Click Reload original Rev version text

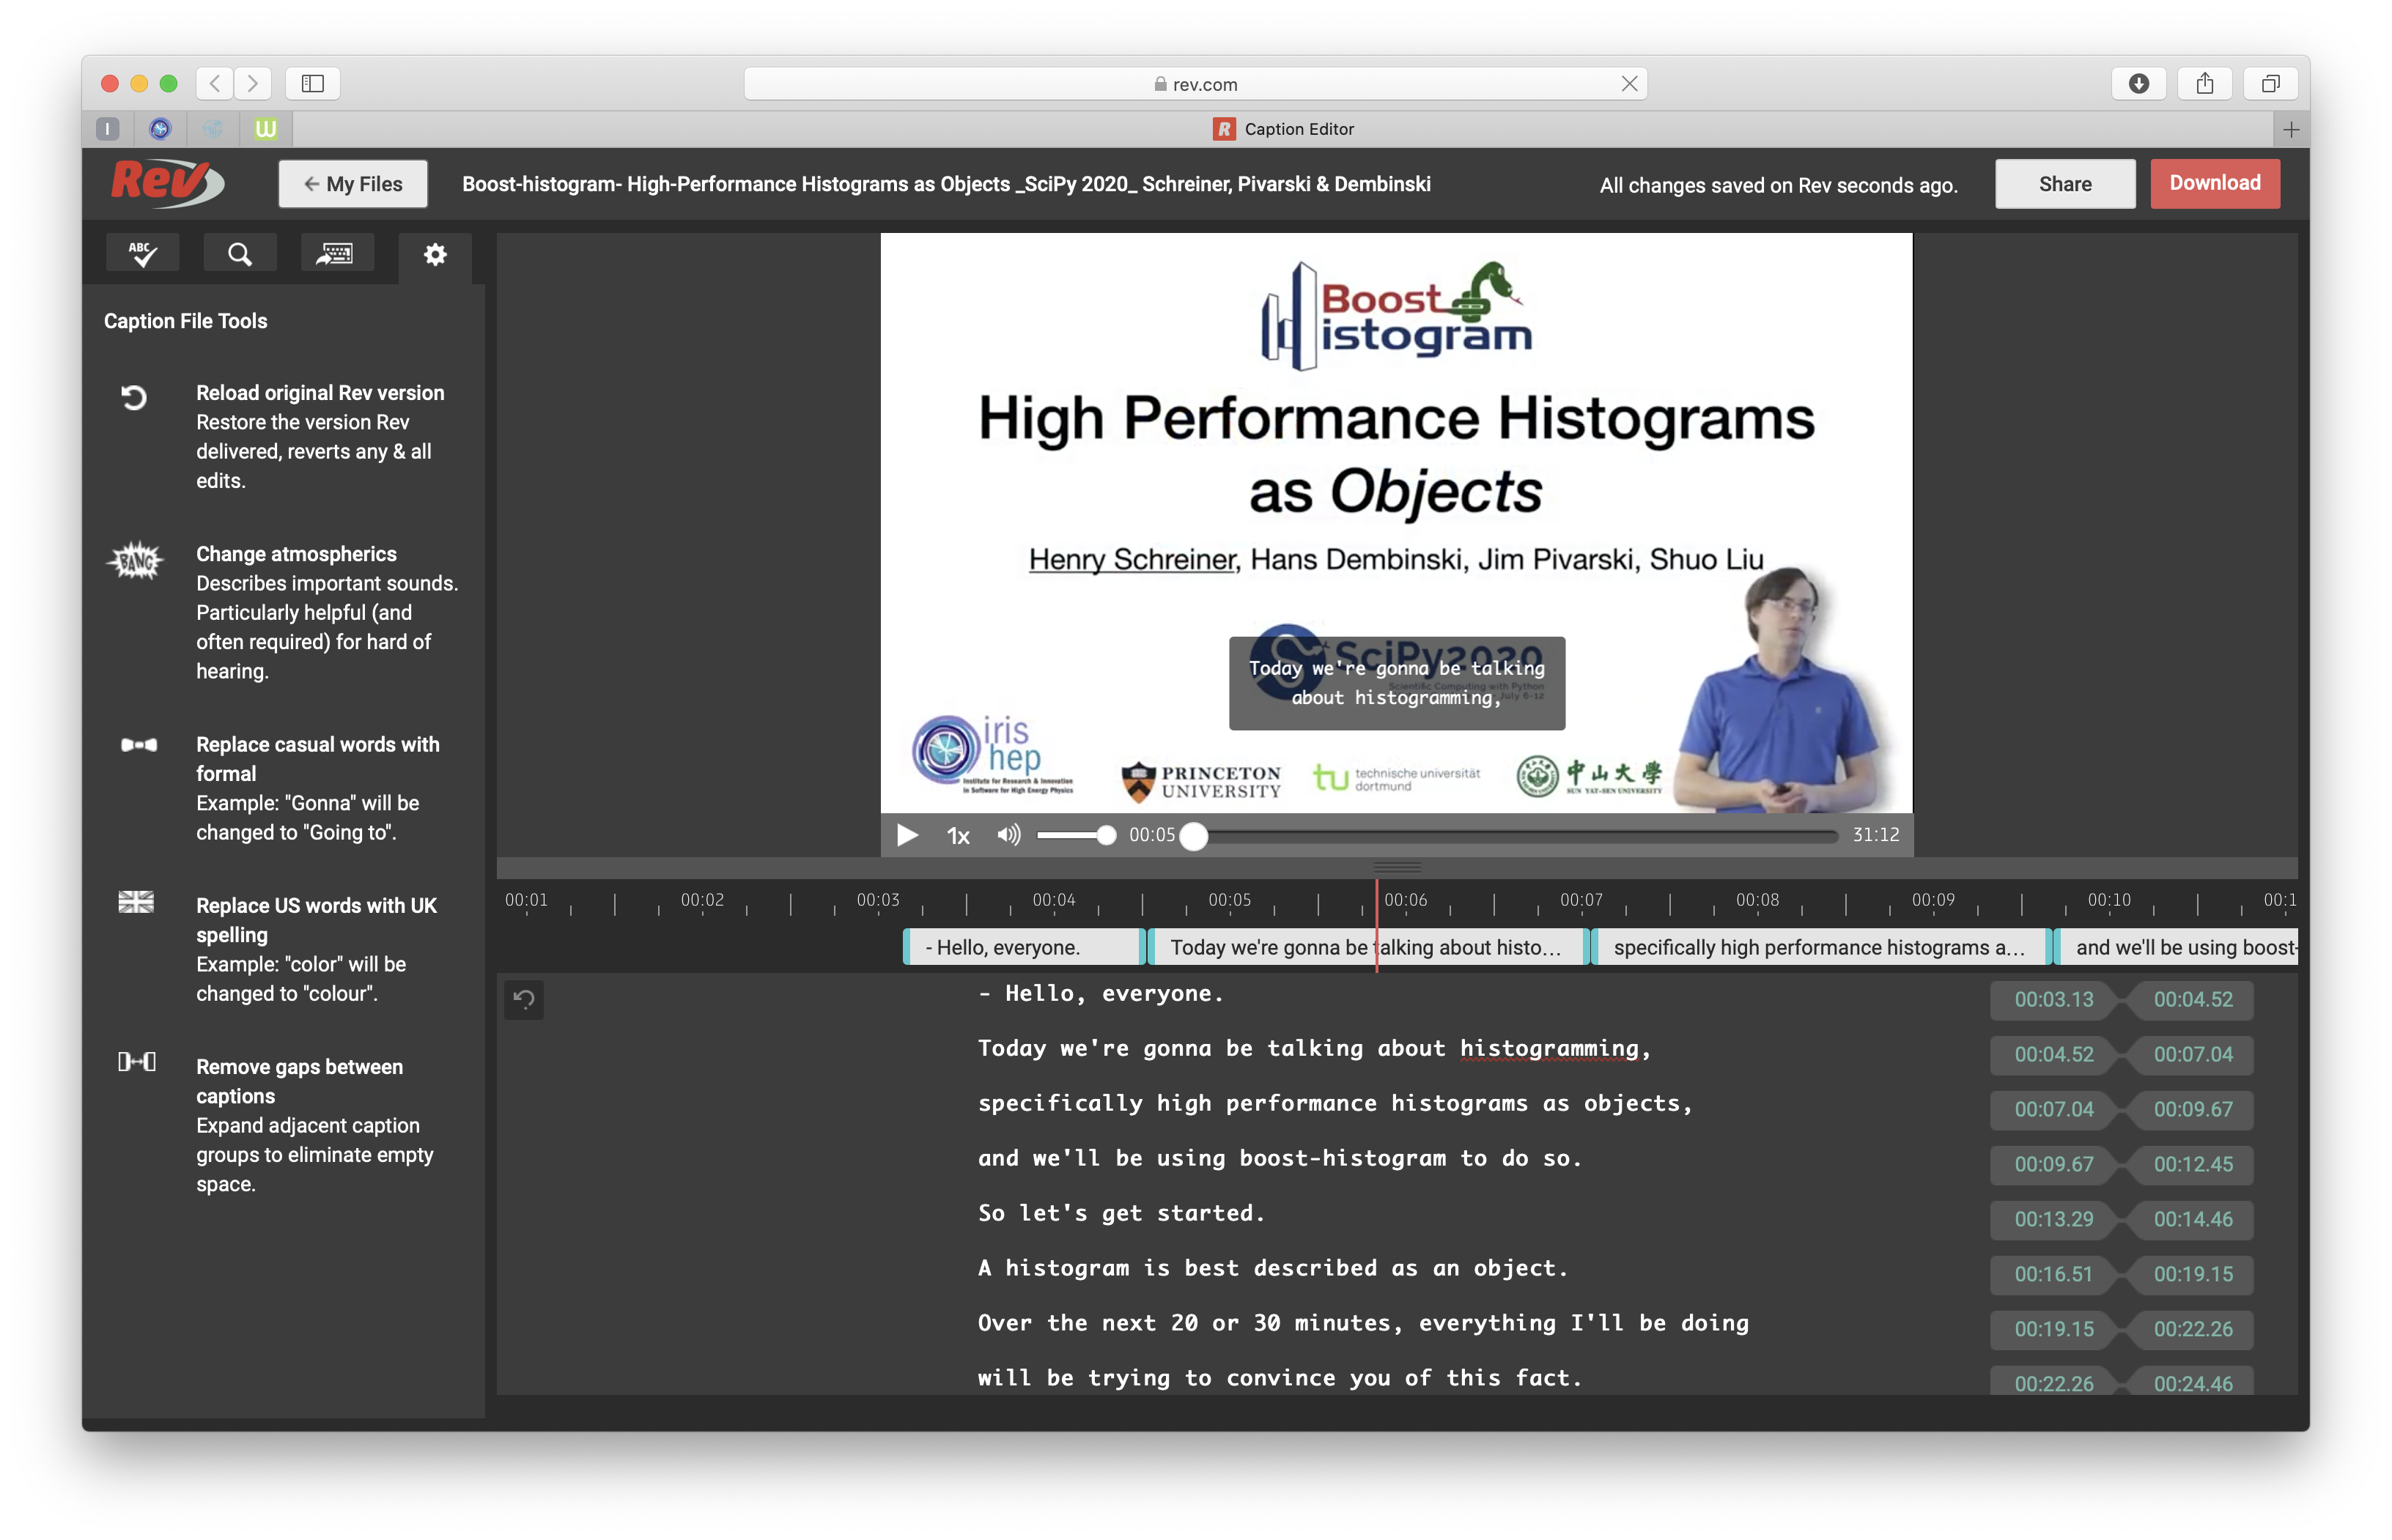click(320, 393)
